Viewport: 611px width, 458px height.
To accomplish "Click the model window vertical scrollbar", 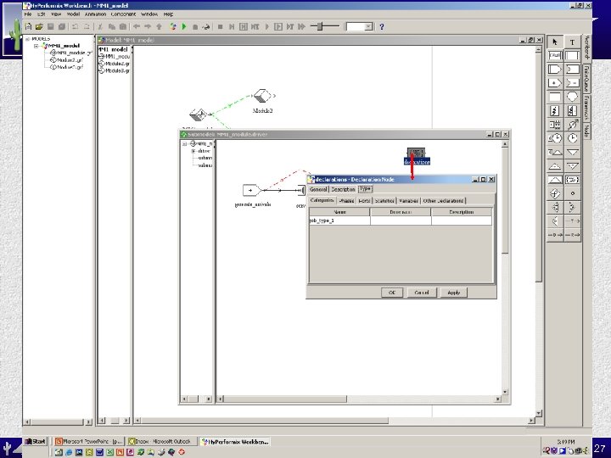I will (x=539, y=232).
